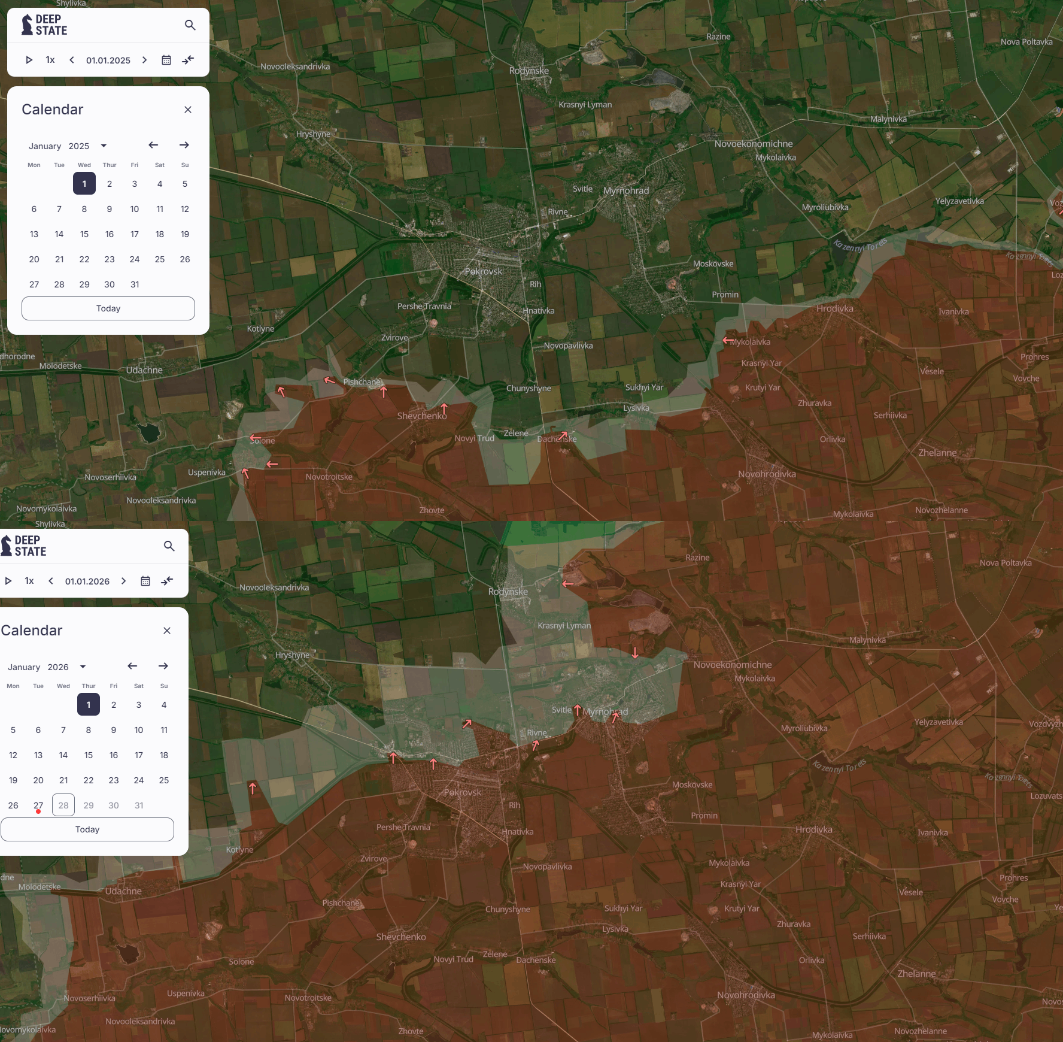Screen dimensions: 1063x1042
Task: Click Udachne label on the 01.01.2026 map
Action: tap(123, 891)
